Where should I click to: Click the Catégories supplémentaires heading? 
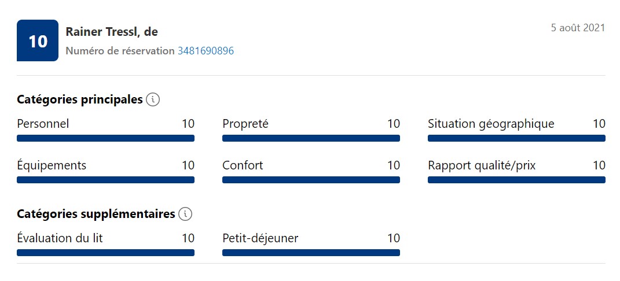point(96,214)
